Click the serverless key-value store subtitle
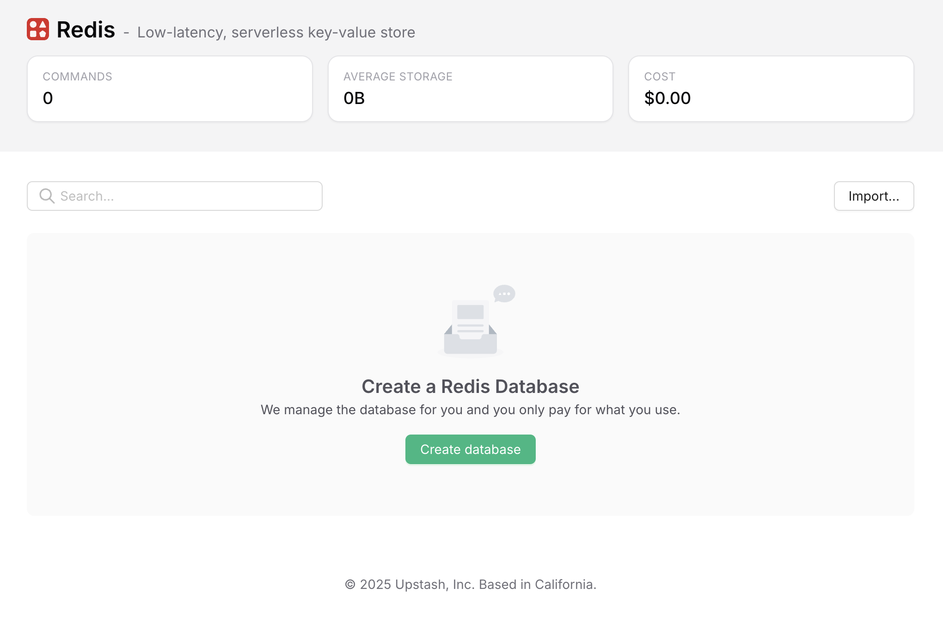 tap(276, 32)
